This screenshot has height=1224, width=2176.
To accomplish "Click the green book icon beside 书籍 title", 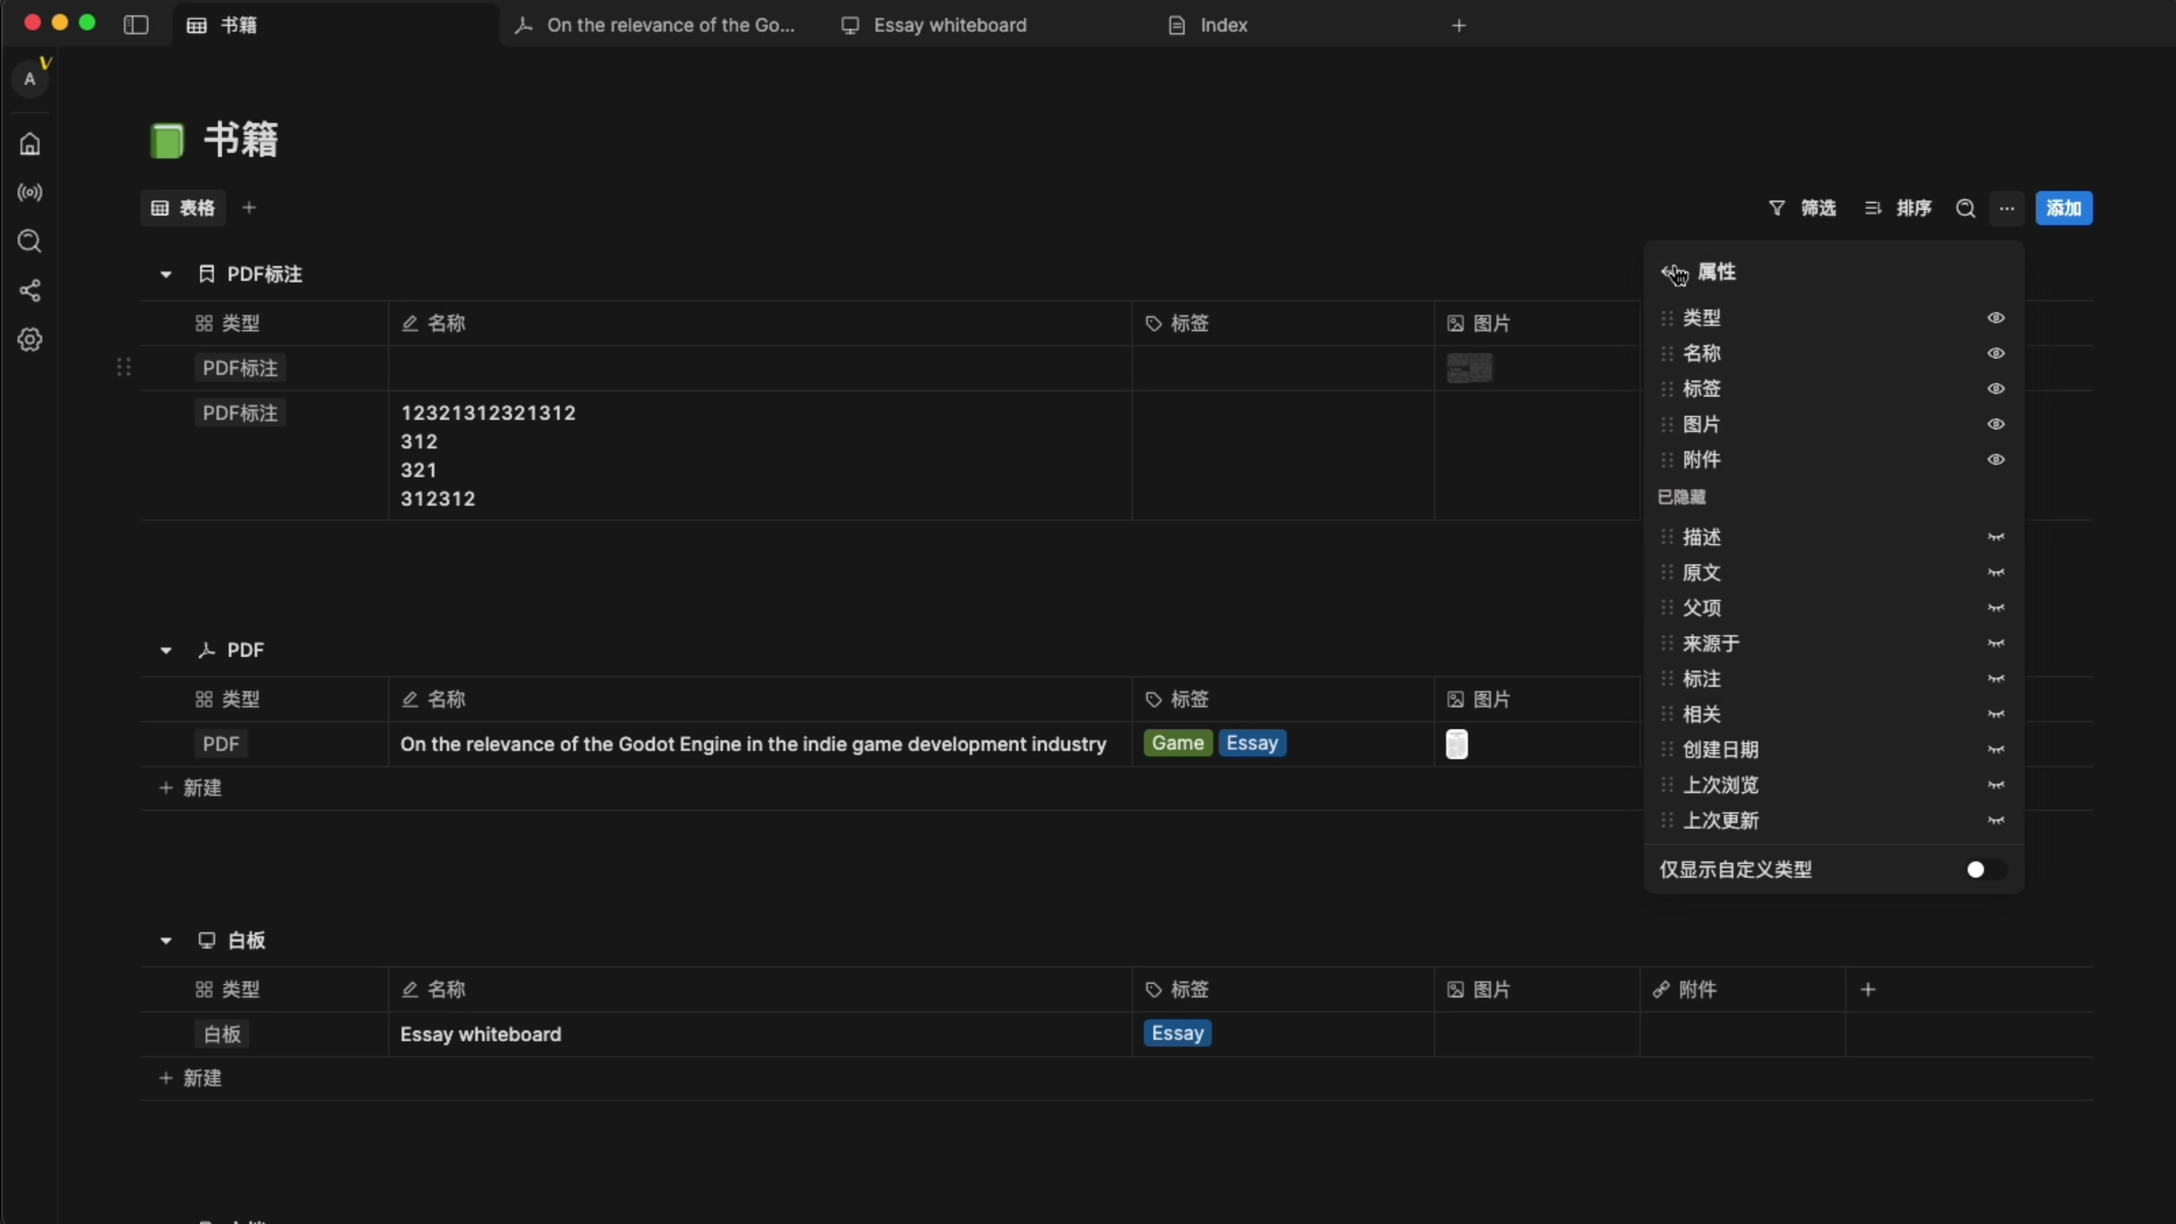I will point(167,140).
